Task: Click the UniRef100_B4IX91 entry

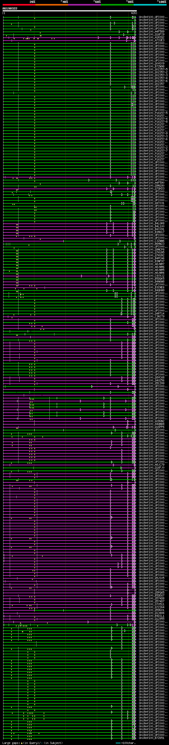Action: click(x=152, y=229)
